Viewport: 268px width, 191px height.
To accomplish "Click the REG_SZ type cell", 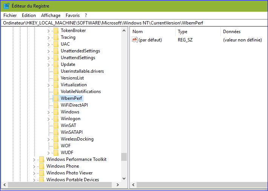I will [185, 40].
